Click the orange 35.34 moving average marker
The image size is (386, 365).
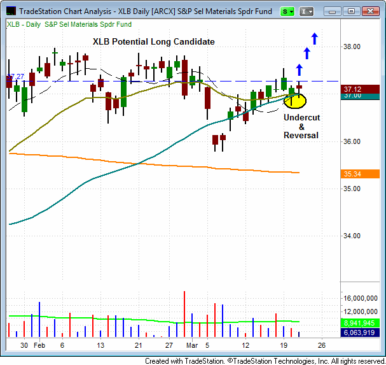coord(360,174)
